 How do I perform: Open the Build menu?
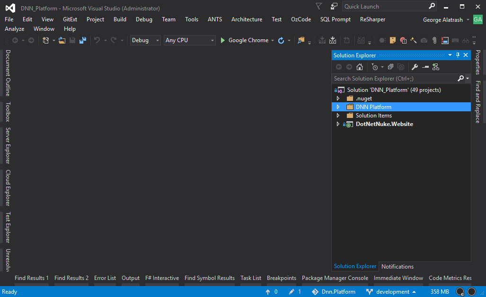tap(120, 19)
